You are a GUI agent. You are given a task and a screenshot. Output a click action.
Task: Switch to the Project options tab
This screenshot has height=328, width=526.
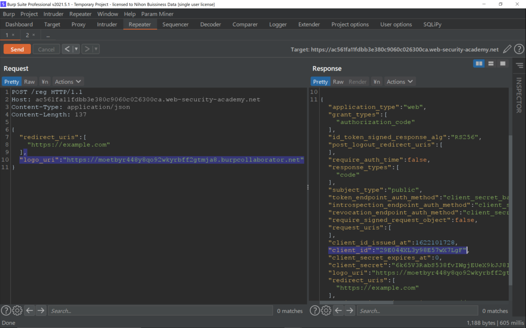tap(350, 24)
